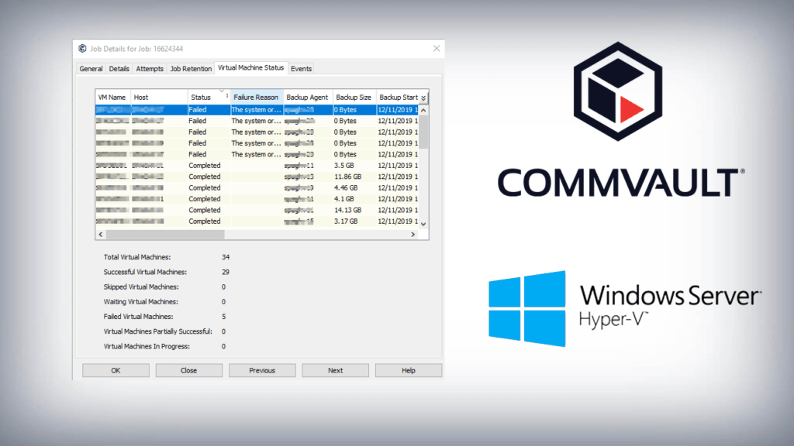Switch to the General tab

click(x=91, y=68)
